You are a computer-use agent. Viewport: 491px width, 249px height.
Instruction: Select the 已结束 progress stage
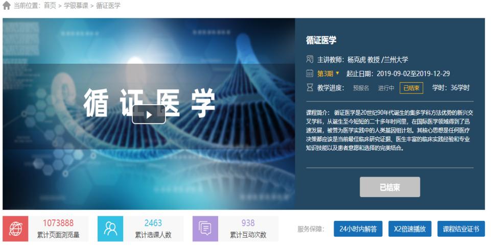coord(411,88)
